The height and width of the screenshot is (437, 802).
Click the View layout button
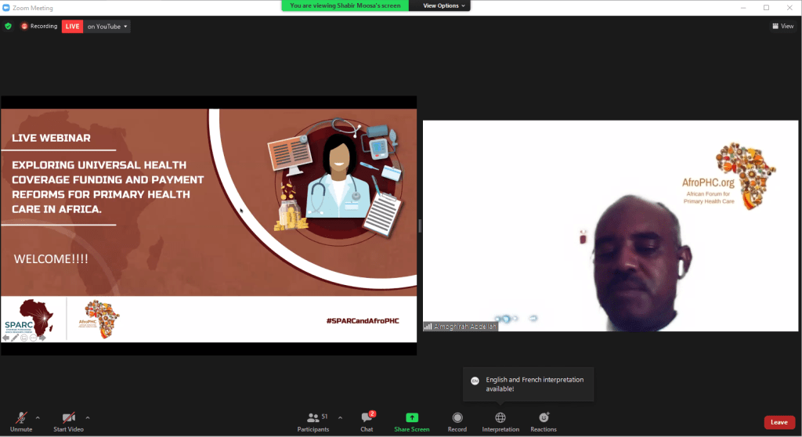click(x=782, y=26)
